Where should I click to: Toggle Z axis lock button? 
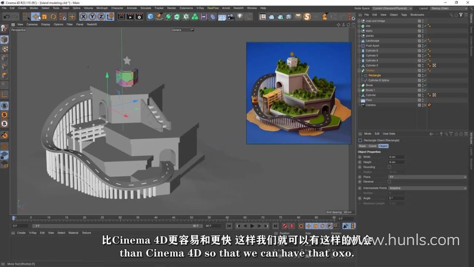(101, 17)
